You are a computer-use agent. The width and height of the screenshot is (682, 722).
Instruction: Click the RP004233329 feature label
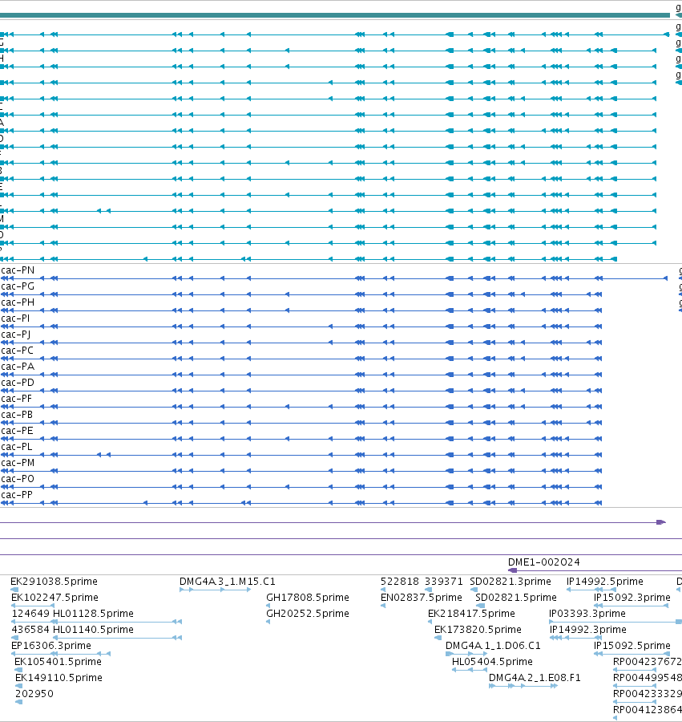(x=648, y=694)
